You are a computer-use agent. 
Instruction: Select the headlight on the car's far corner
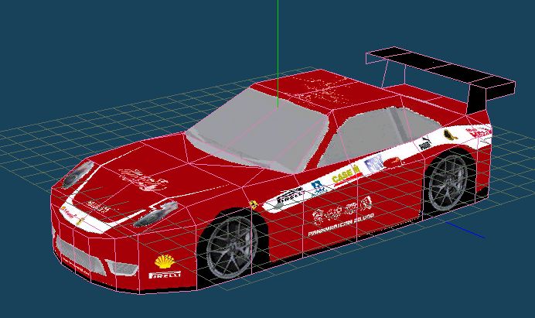76,176
